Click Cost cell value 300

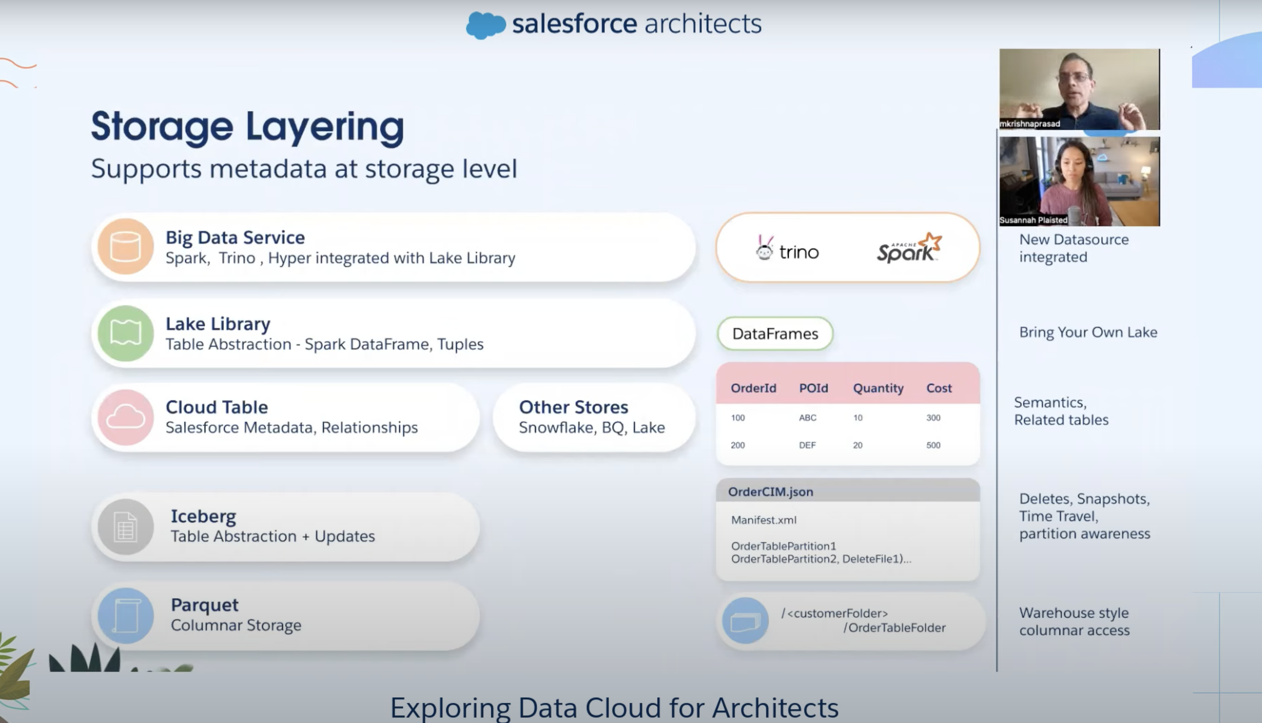(933, 418)
